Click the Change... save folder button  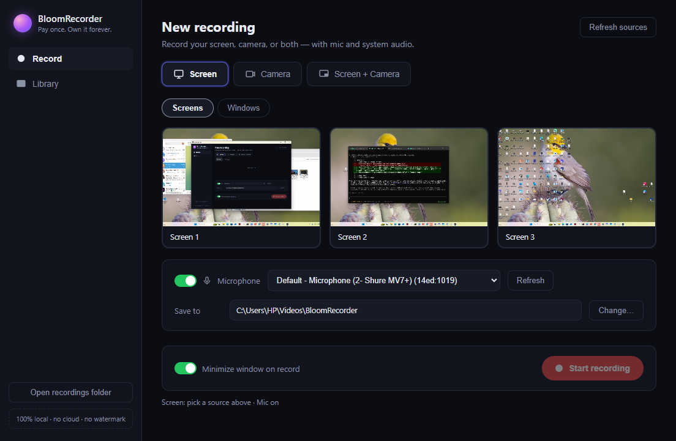[616, 311]
